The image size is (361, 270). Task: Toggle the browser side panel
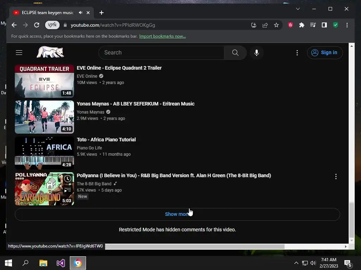(x=324, y=25)
